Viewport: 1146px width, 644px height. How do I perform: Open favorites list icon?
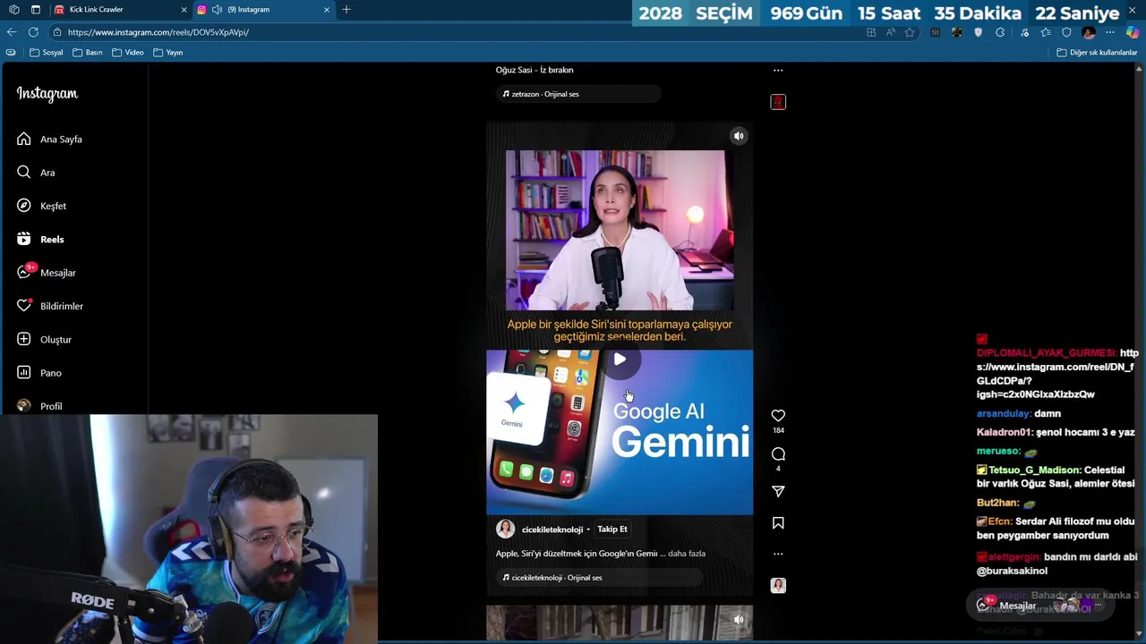(x=1046, y=32)
